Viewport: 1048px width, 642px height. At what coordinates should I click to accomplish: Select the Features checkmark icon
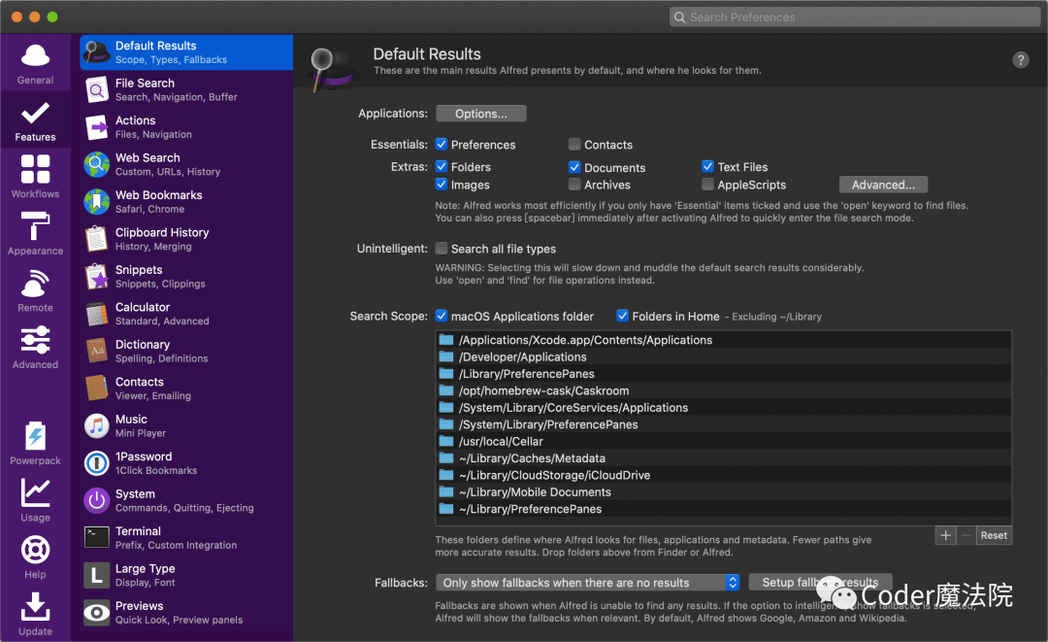(36, 113)
